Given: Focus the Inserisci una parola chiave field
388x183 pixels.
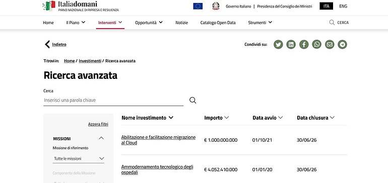Looking at the screenshot, I should [x=113, y=100].
